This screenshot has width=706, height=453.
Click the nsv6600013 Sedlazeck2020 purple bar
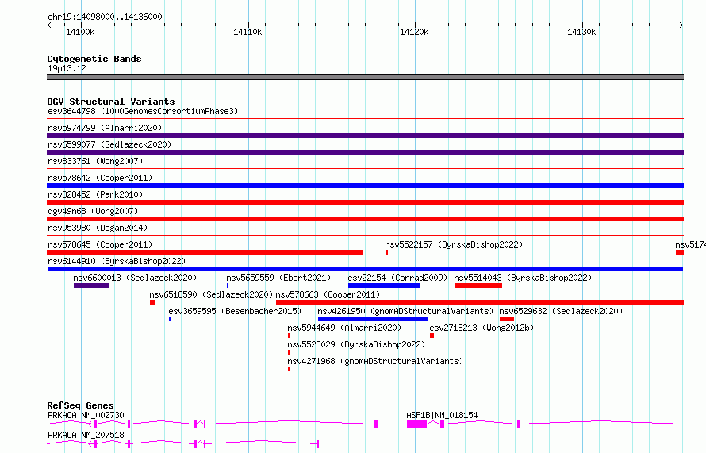(x=91, y=286)
